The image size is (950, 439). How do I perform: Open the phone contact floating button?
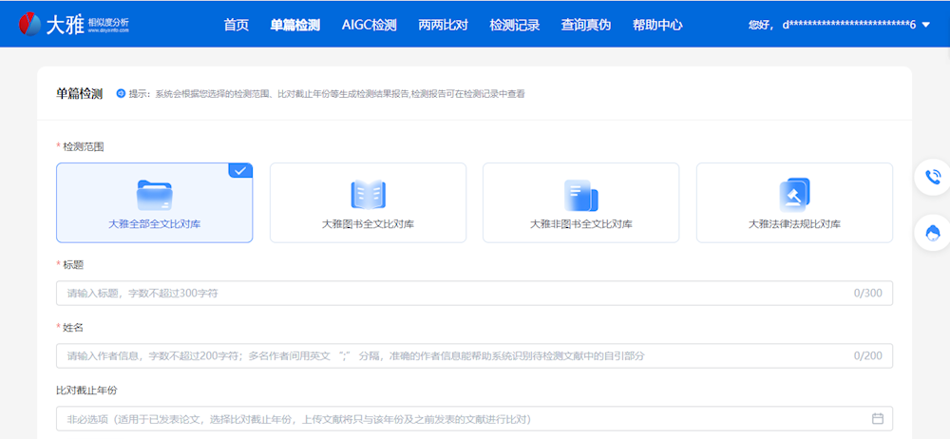933,177
